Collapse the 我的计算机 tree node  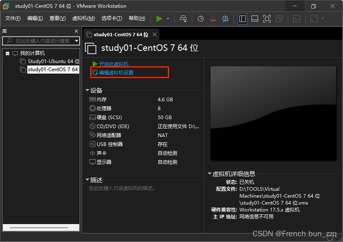7,53
